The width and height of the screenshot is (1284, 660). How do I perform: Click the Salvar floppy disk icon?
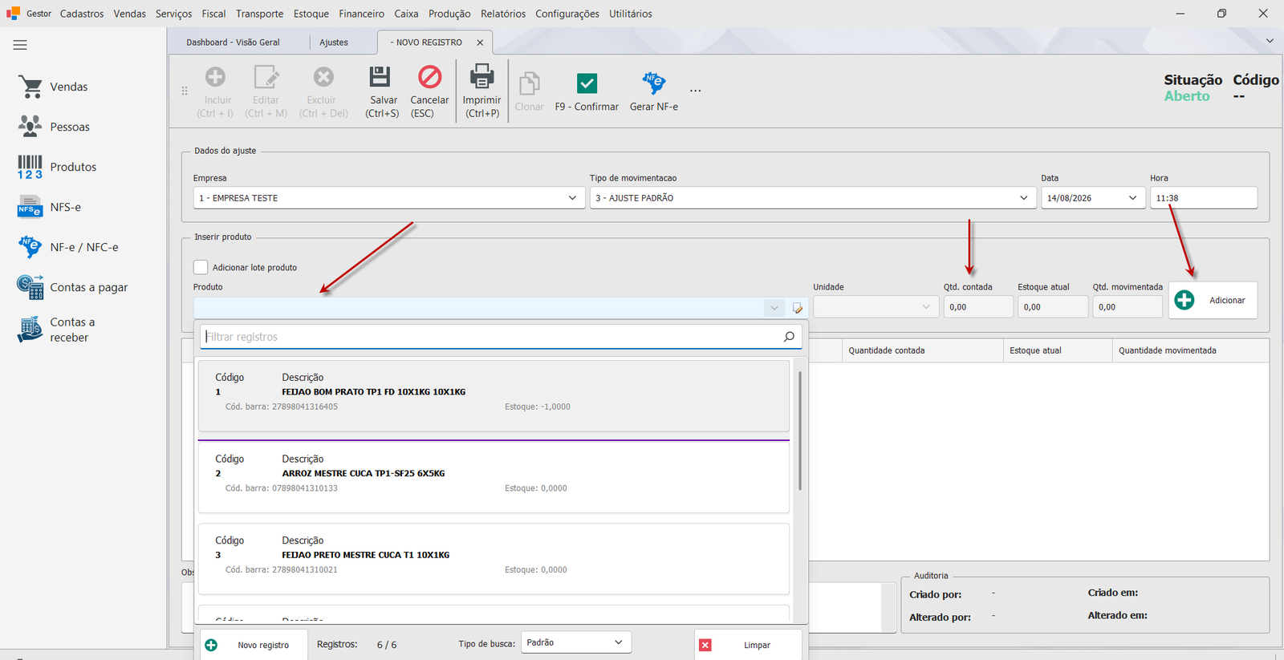pos(380,77)
